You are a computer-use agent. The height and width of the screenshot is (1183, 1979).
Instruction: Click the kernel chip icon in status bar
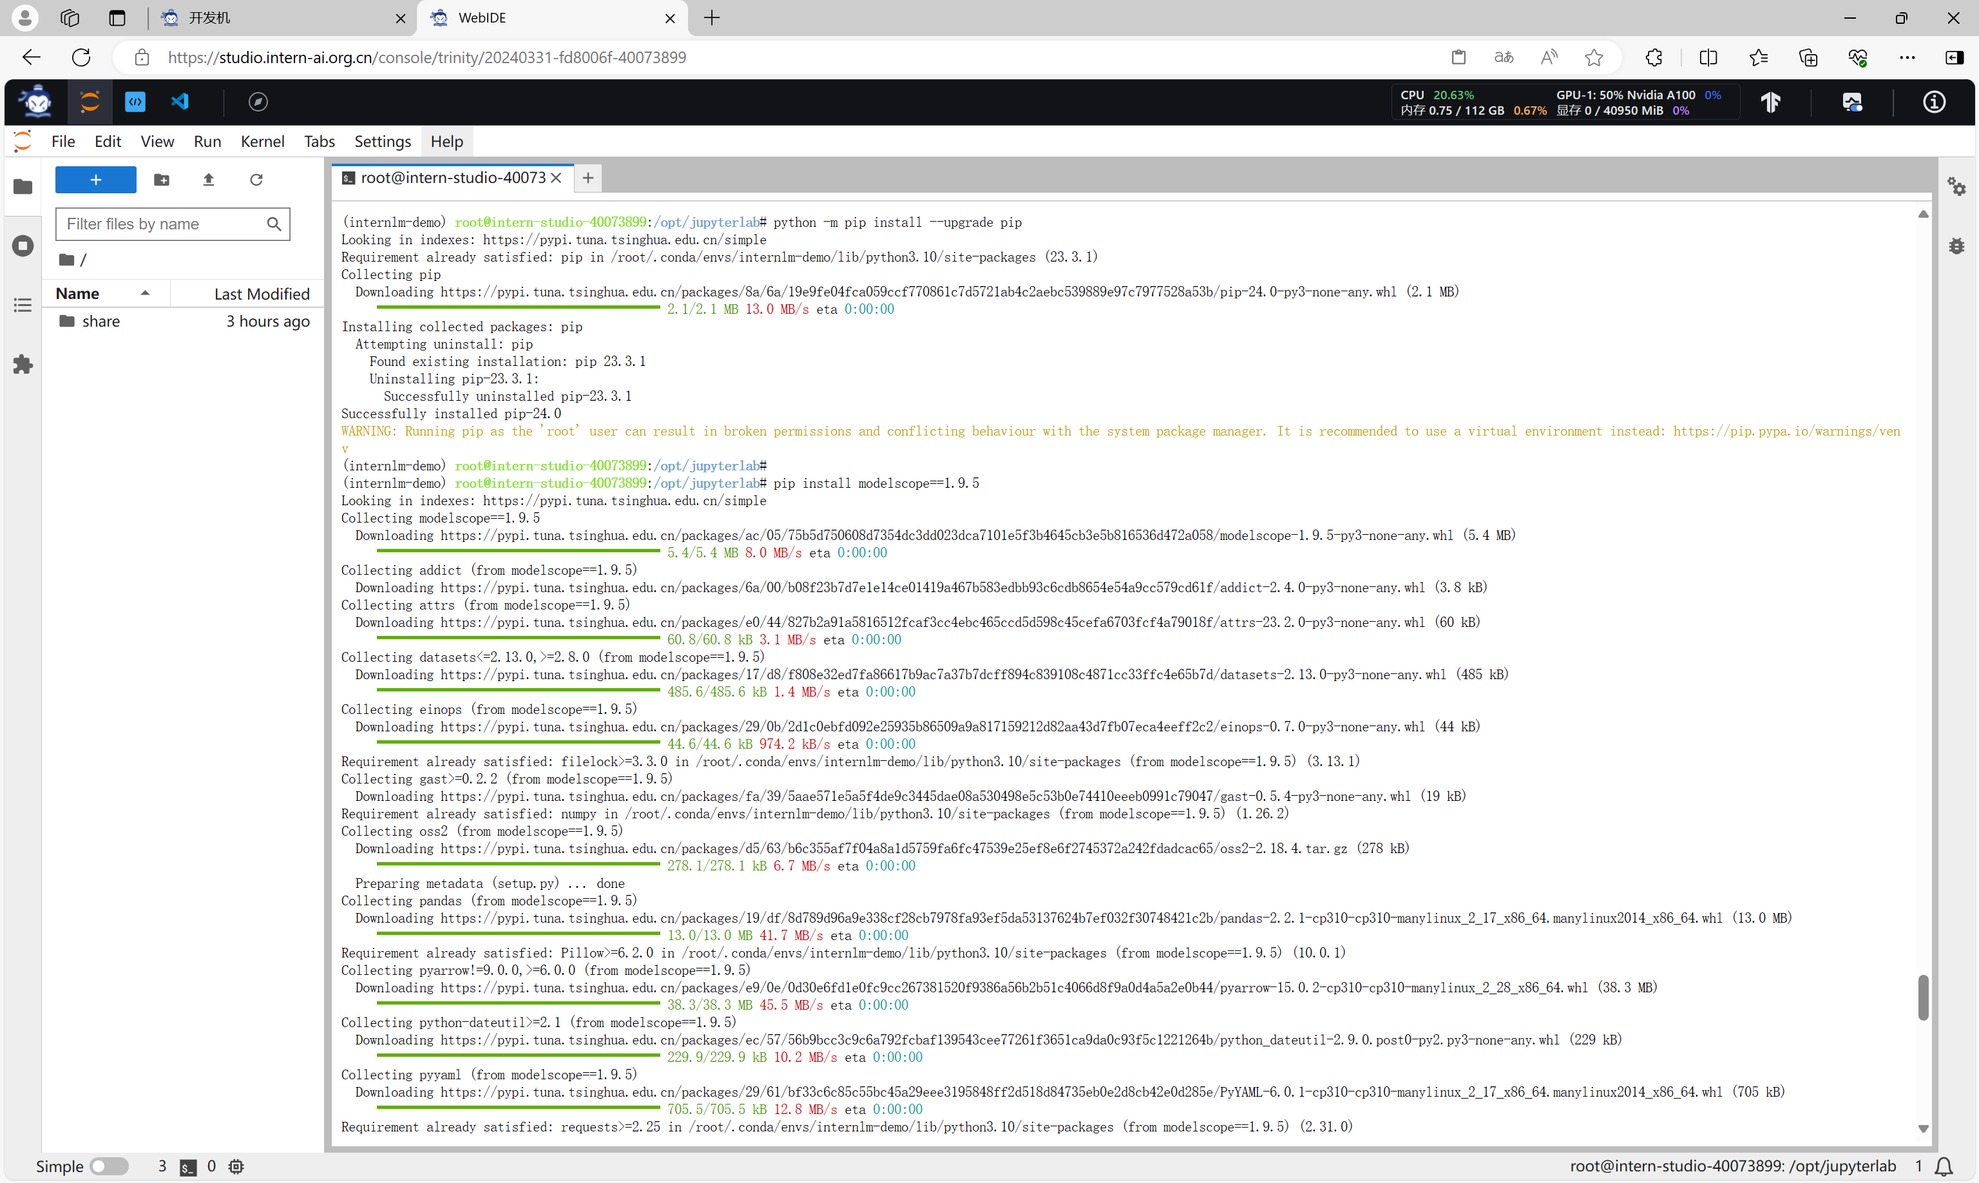coord(236,1166)
